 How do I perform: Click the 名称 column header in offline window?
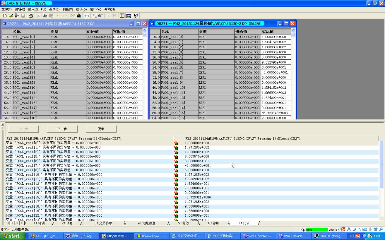31,31
